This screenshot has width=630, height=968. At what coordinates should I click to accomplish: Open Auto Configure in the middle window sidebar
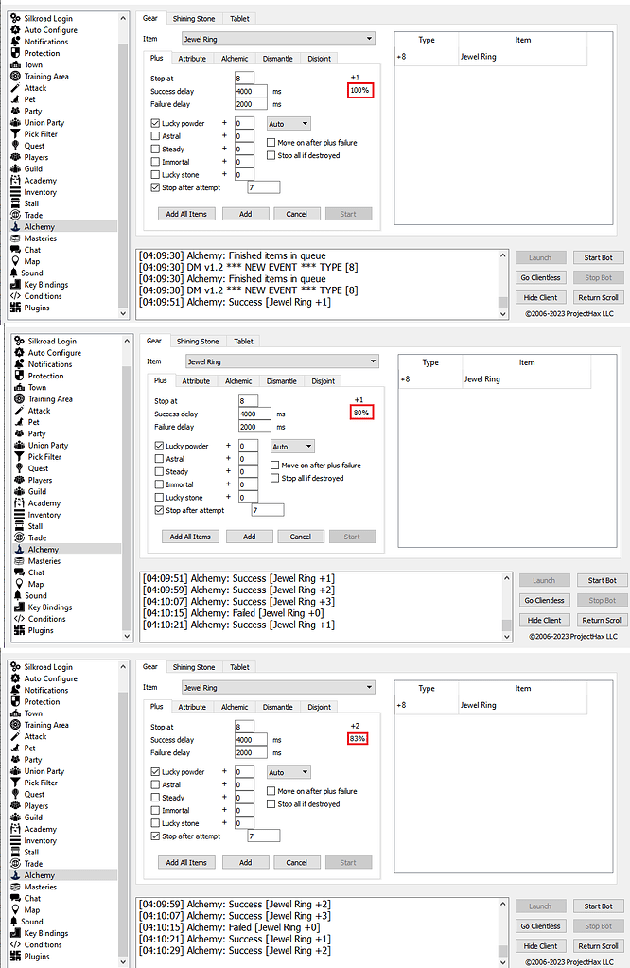51,353
